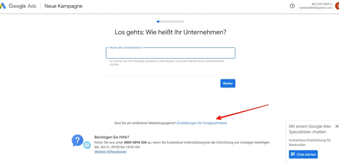Open the help question mark icon in header
The image size is (339, 167).
click(x=292, y=6)
